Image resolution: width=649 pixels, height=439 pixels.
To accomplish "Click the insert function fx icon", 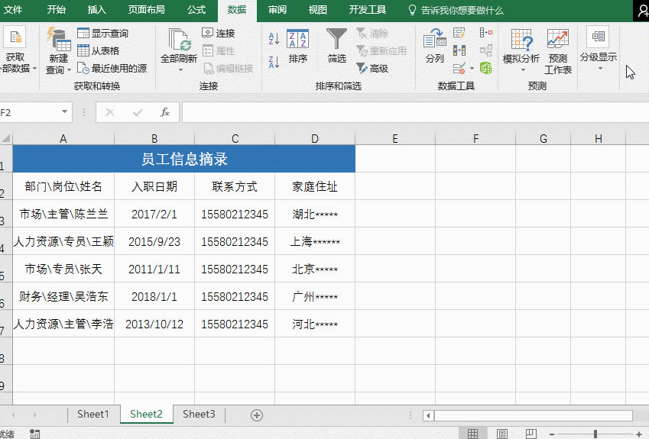I will 164,112.
